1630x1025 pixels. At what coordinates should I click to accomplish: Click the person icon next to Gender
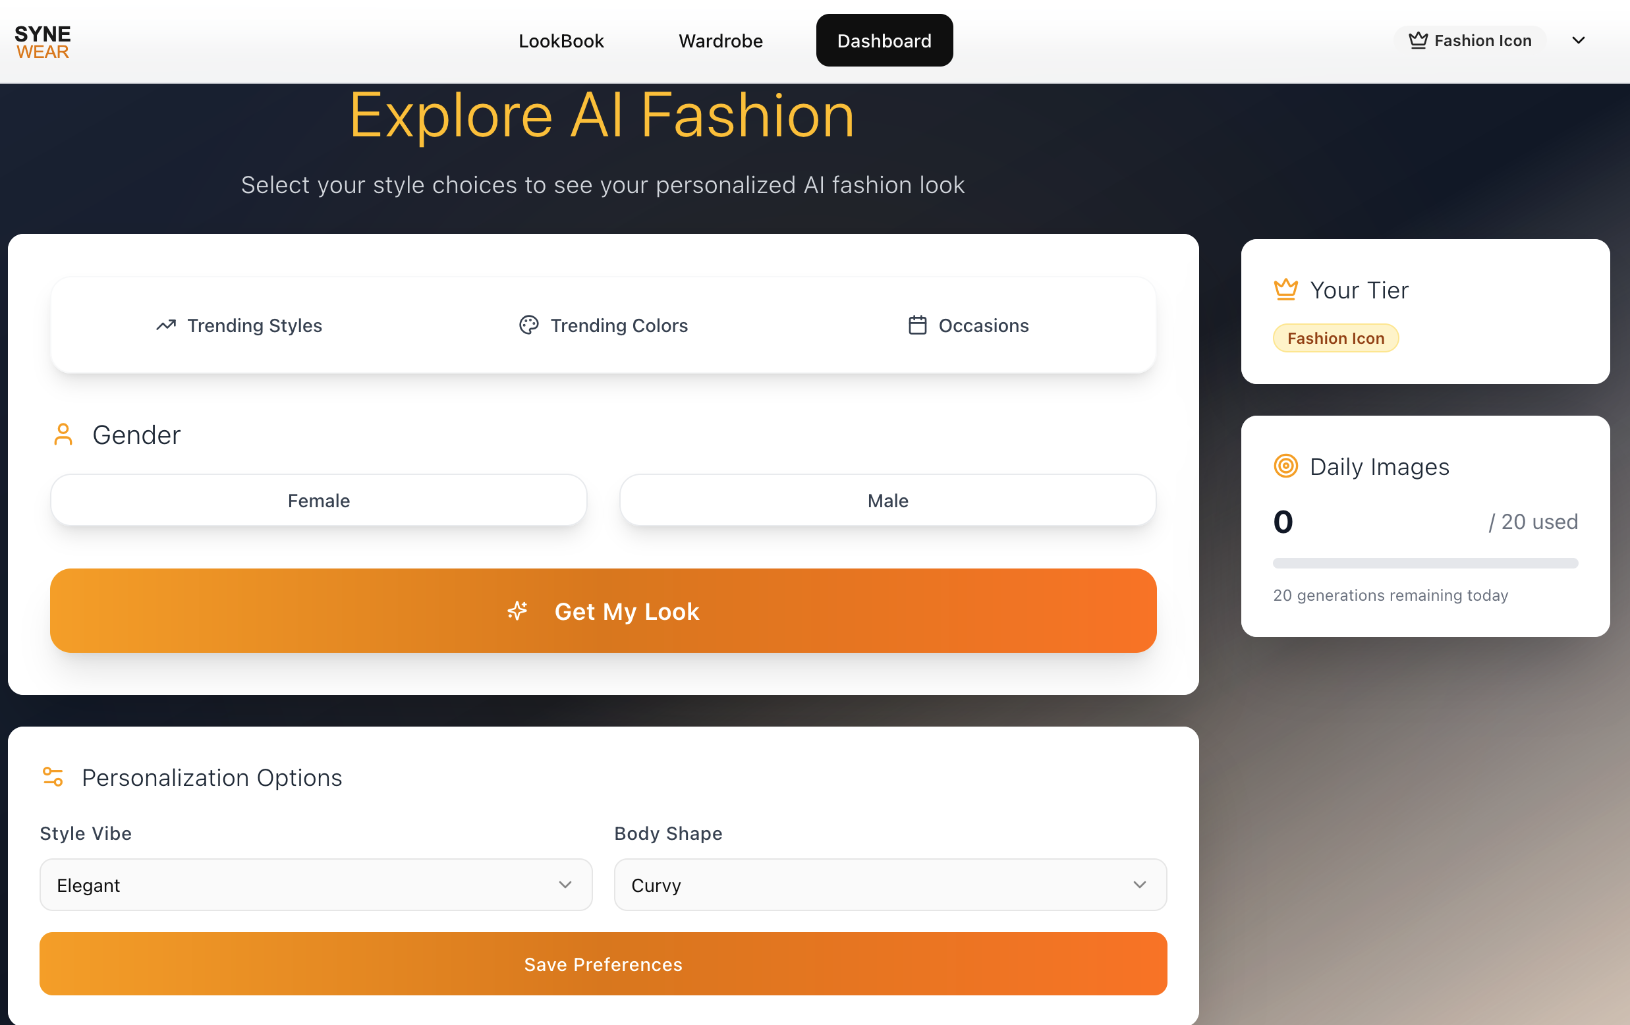pos(63,435)
